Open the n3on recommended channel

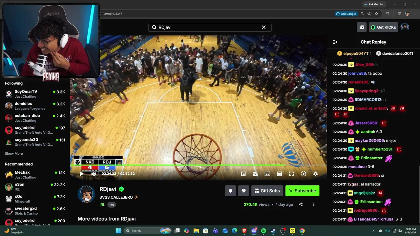[x=35, y=187]
